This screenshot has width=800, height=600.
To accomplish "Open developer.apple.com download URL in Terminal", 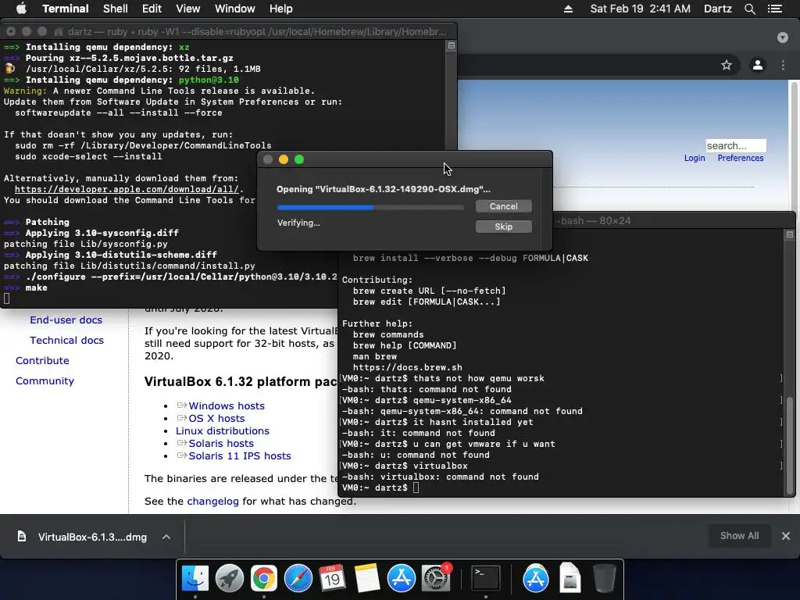I will click(127, 189).
